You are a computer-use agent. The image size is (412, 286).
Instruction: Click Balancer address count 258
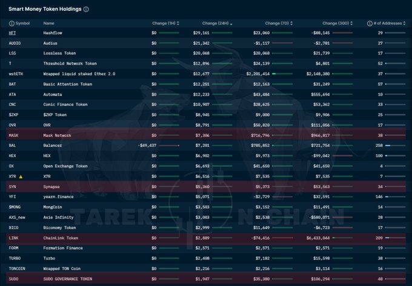pyautogui.click(x=379, y=146)
